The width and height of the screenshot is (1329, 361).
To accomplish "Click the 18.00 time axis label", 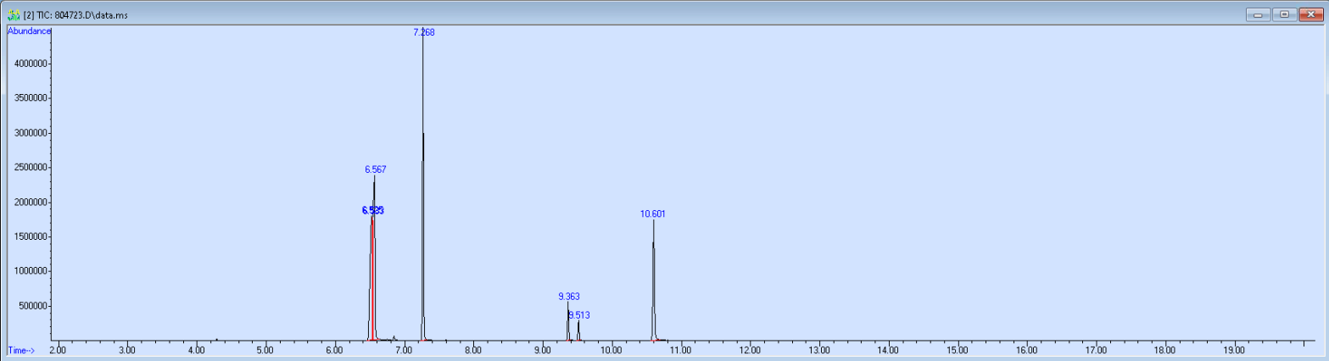I will click(x=1165, y=349).
